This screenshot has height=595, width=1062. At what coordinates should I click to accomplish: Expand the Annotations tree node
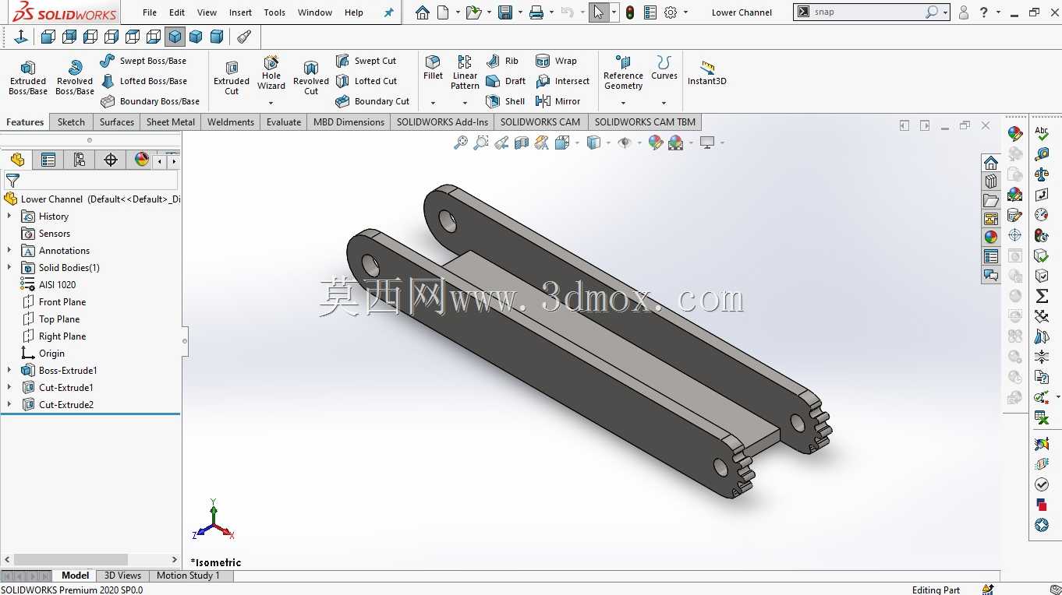coord(9,251)
